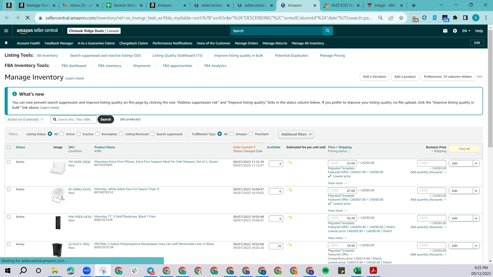This screenshot has height=277, width=493.
Task: Select Merchant fulfillment type radio
Action: tap(251, 134)
